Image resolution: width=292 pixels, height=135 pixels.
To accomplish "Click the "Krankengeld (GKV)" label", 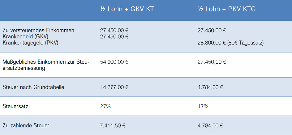I will 25,37.
